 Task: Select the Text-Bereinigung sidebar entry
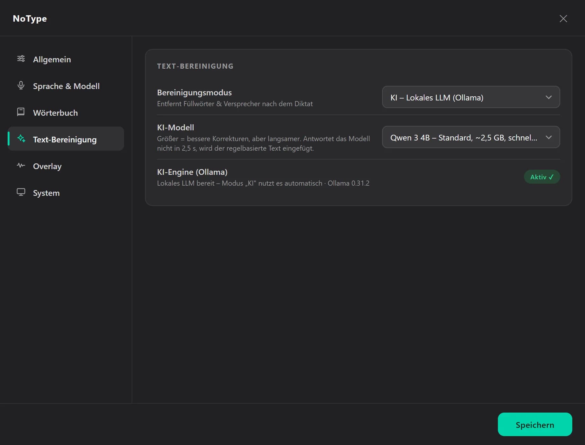[66, 139]
